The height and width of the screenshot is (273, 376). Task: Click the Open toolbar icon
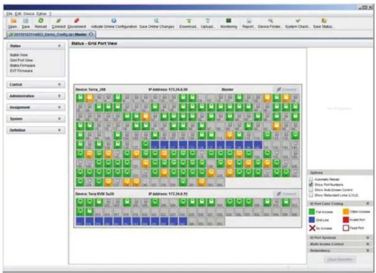13,21
